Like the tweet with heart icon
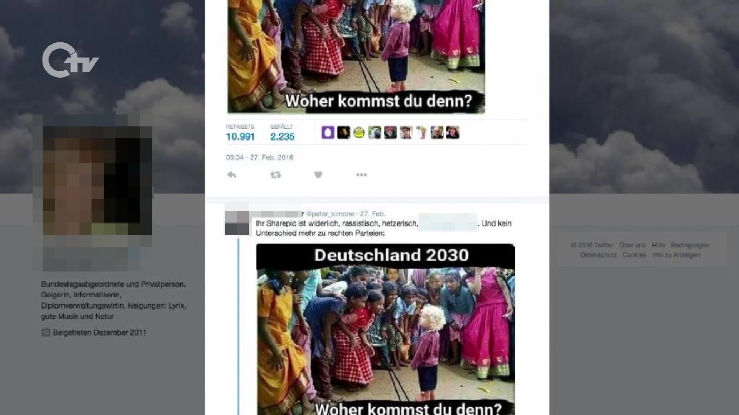This screenshot has height=415, width=739. [x=318, y=175]
